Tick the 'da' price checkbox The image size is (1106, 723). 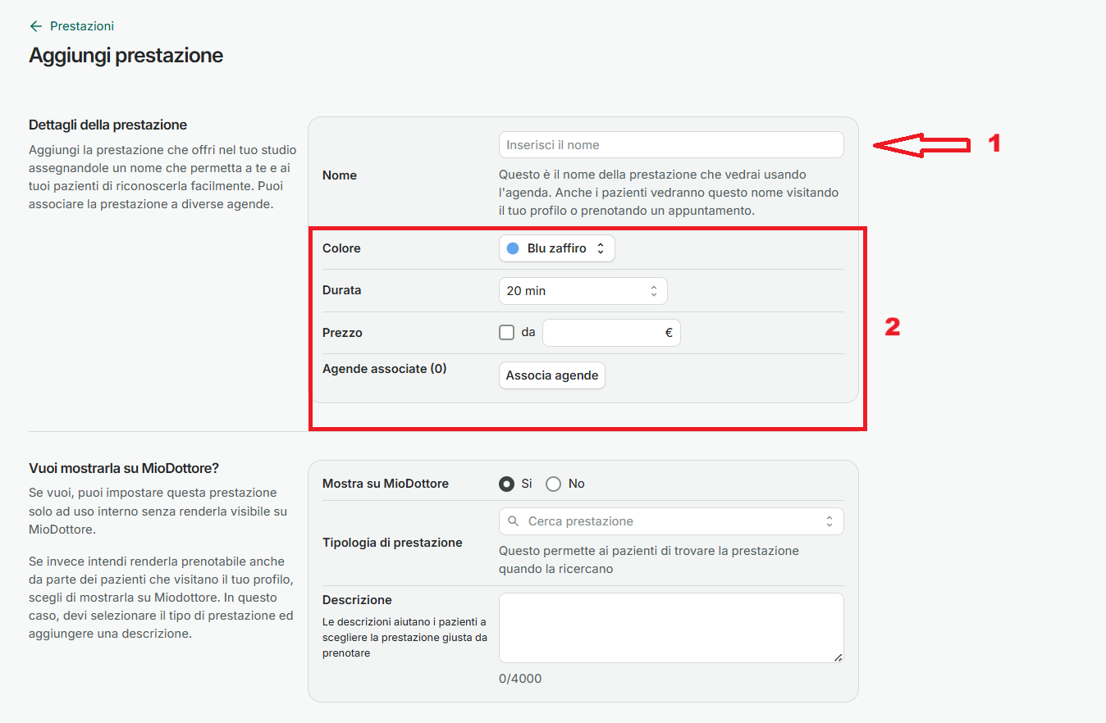(x=507, y=333)
